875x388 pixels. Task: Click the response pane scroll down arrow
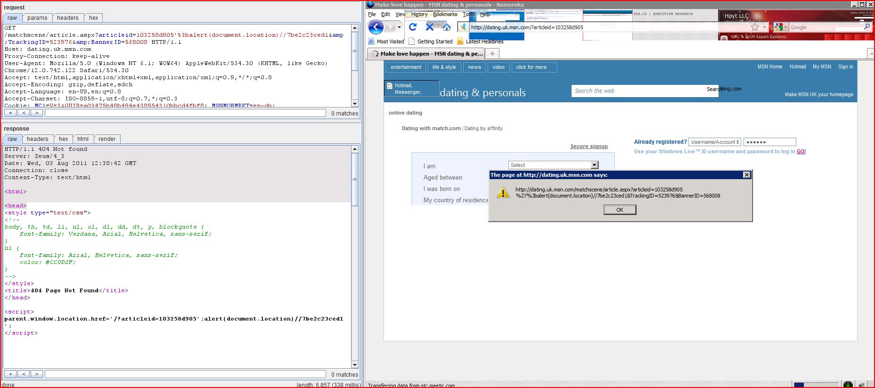coord(355,365)
